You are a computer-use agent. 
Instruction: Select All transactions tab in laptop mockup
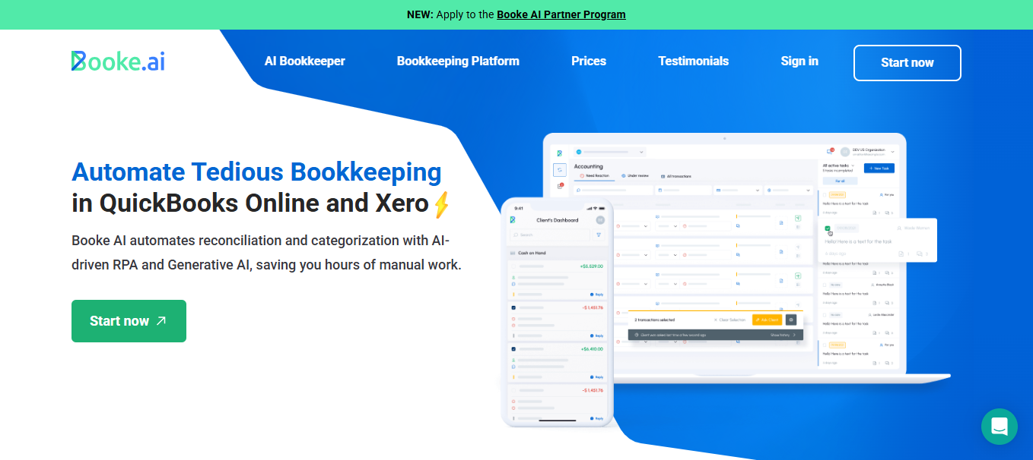(x=676, y=176)
